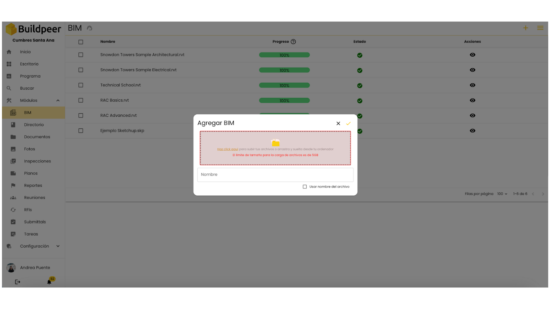This screenshot has height=309, width=550.
Task: Click the Inspecciones icon in the sidebar
Action: (13, 161)
